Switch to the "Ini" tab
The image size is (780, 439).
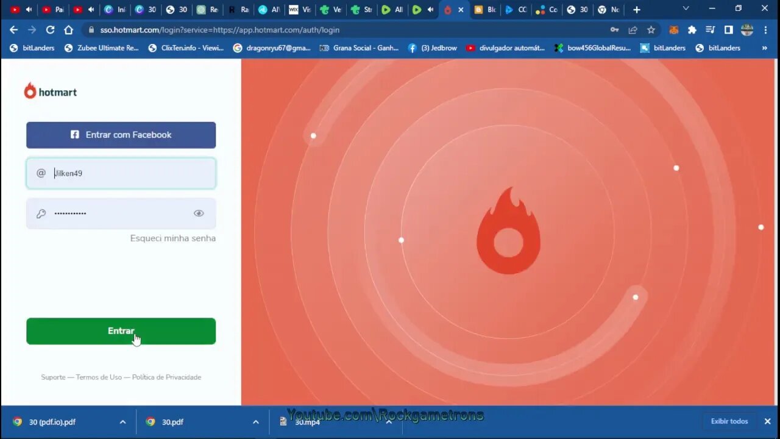pyautogui.click(x=115, y=10)
